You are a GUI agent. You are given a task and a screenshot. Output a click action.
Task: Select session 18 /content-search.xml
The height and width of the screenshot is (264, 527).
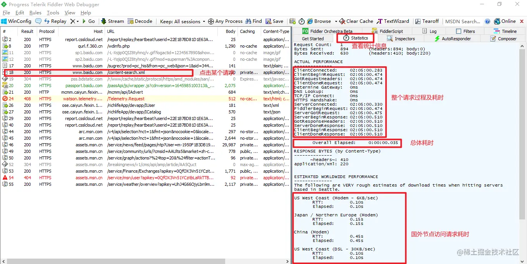pos(145,72)
